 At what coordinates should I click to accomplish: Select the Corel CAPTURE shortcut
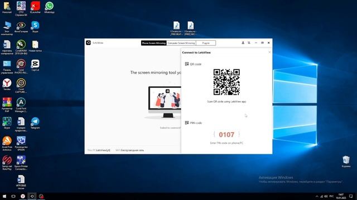point(21,86)
